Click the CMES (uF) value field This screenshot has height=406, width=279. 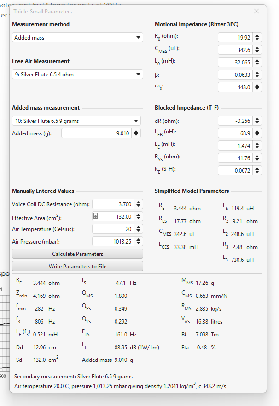pyautogui.click(x=235, y=50)
